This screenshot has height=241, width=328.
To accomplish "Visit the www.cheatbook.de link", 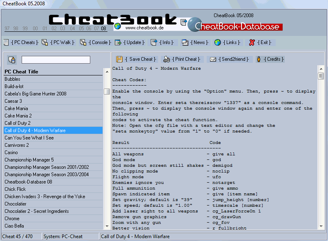I will point(144,28).
